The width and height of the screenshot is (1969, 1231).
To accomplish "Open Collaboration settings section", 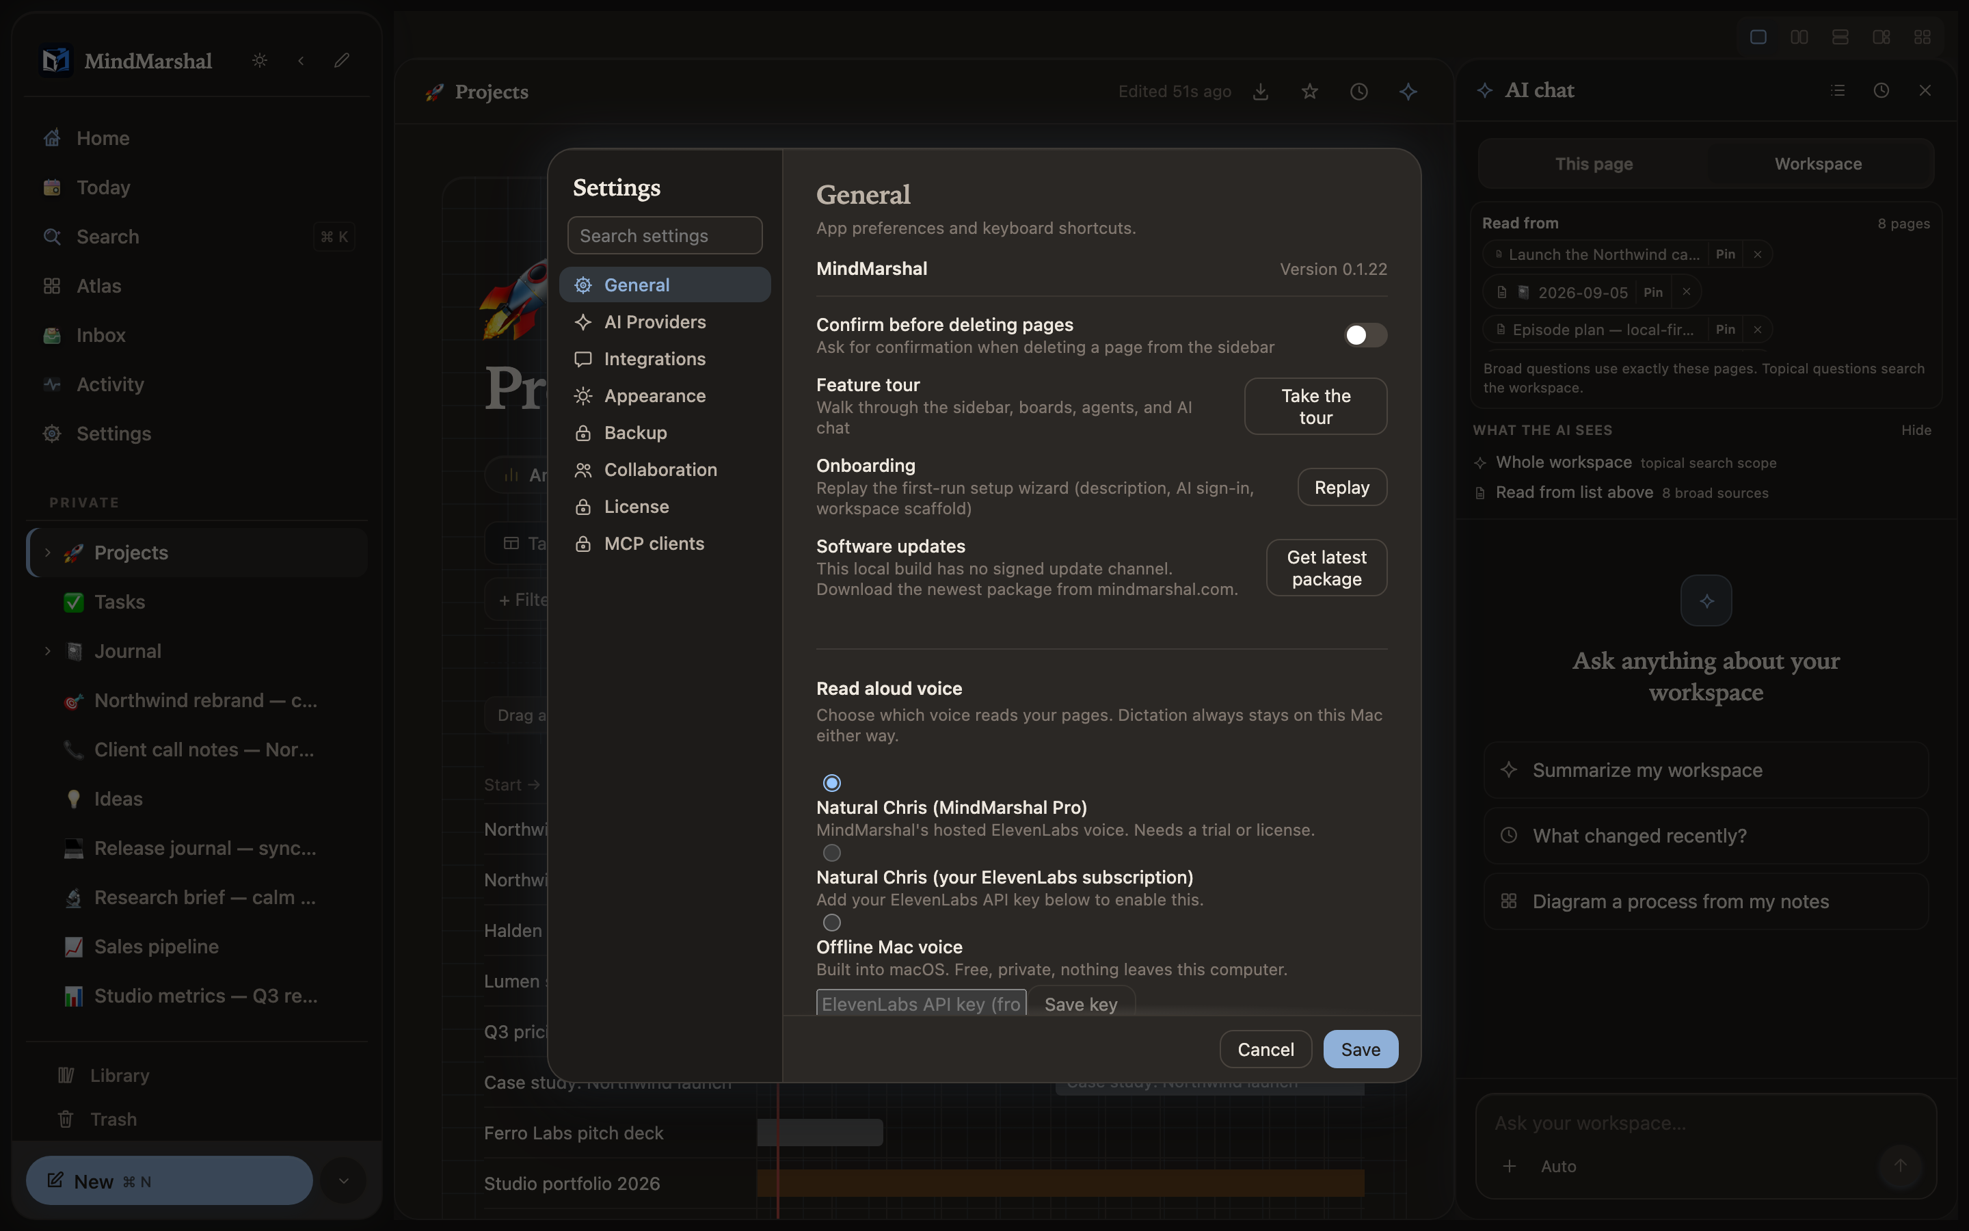I will coord(665,470).
